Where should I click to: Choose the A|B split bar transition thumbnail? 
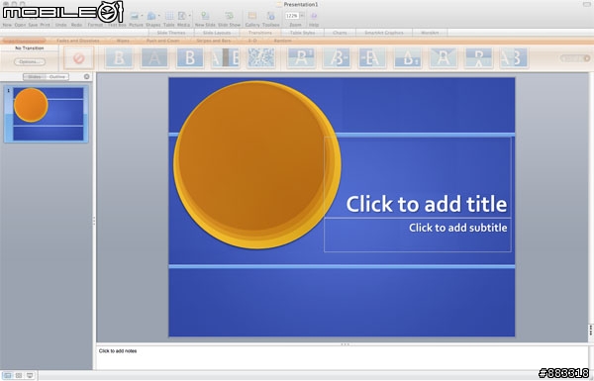tap(226, 58)
